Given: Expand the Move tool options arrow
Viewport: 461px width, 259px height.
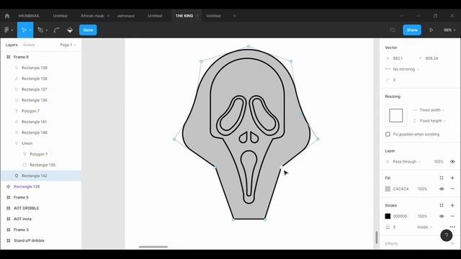Looking at the screenshot, I should click(30, 30).
